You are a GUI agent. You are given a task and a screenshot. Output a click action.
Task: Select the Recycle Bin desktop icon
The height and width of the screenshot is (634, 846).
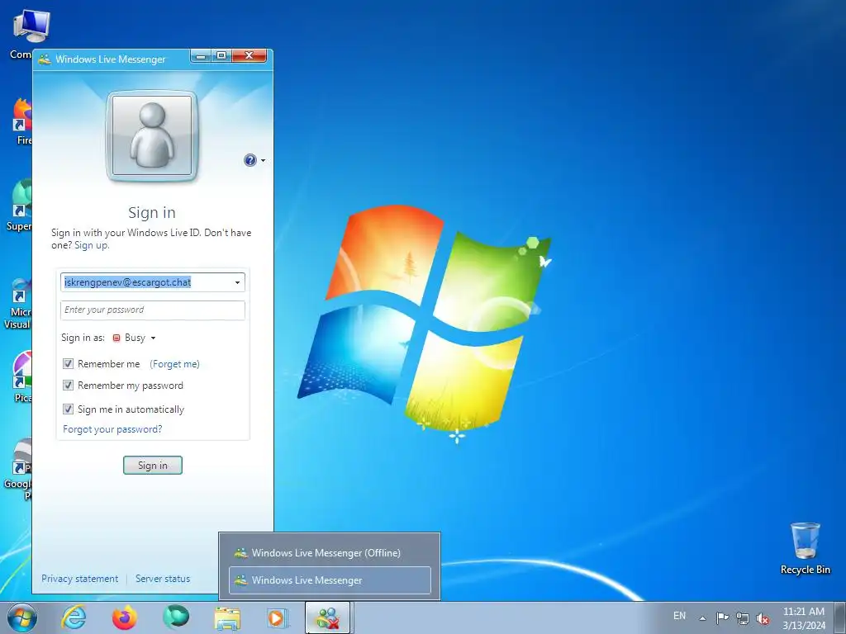click(x=805, y=548)
